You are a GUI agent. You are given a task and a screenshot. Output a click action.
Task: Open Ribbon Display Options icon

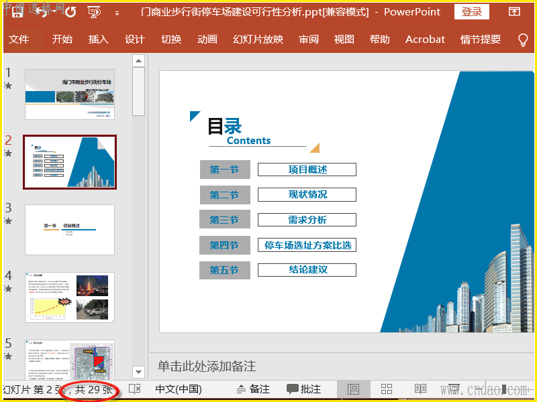tap(514, 11)
